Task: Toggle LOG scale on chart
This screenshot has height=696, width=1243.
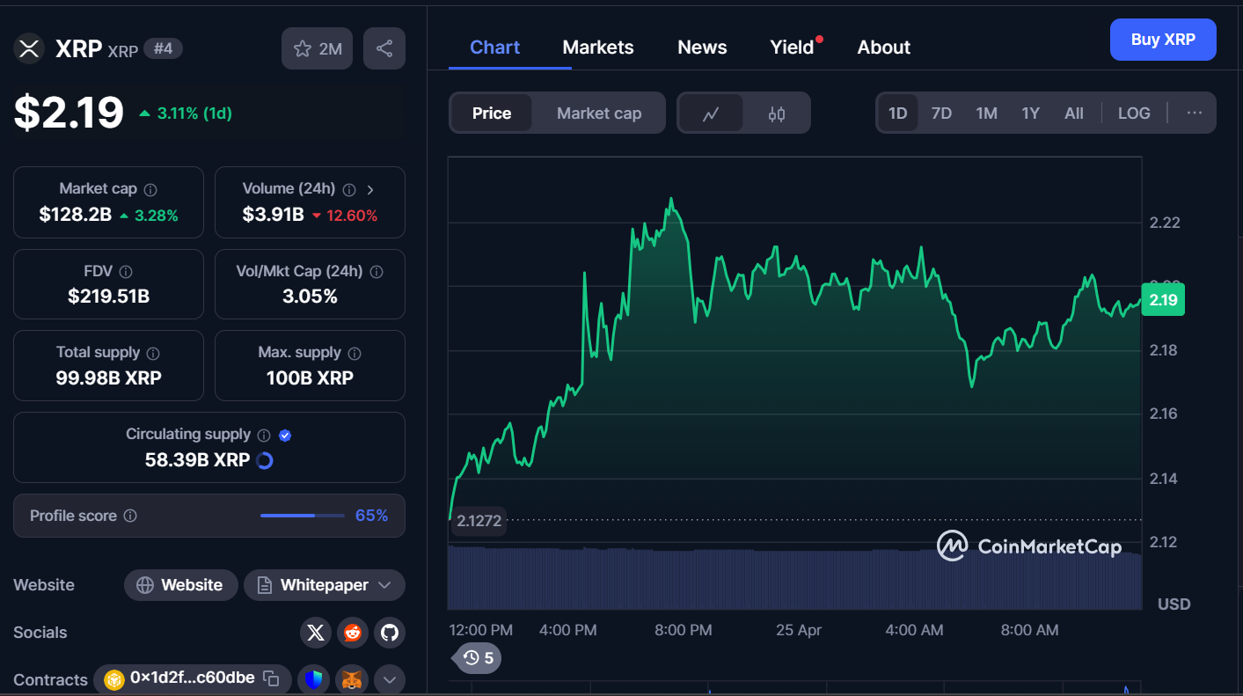Action: coord(1134,114)
